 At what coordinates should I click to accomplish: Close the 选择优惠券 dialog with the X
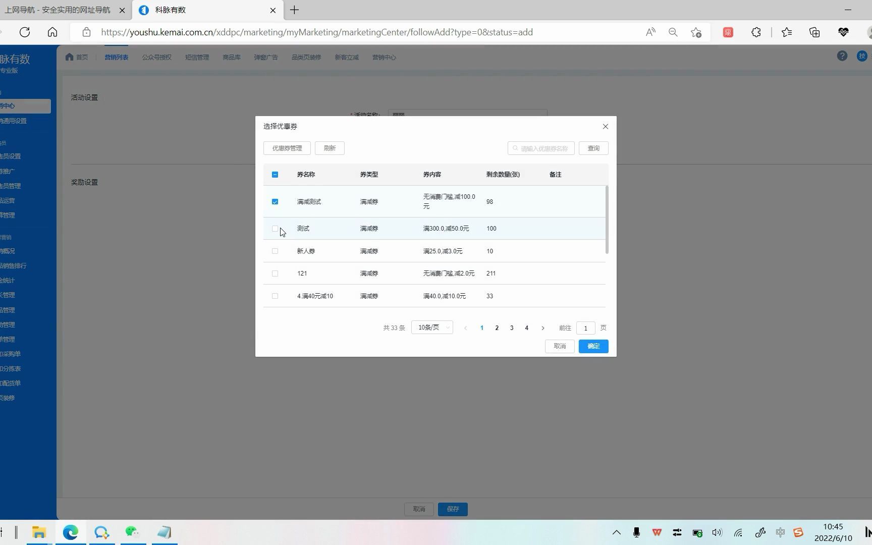click(606, 127)
